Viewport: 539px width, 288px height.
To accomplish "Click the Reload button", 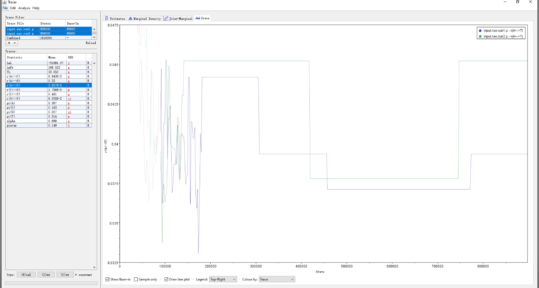I will 91,43.
